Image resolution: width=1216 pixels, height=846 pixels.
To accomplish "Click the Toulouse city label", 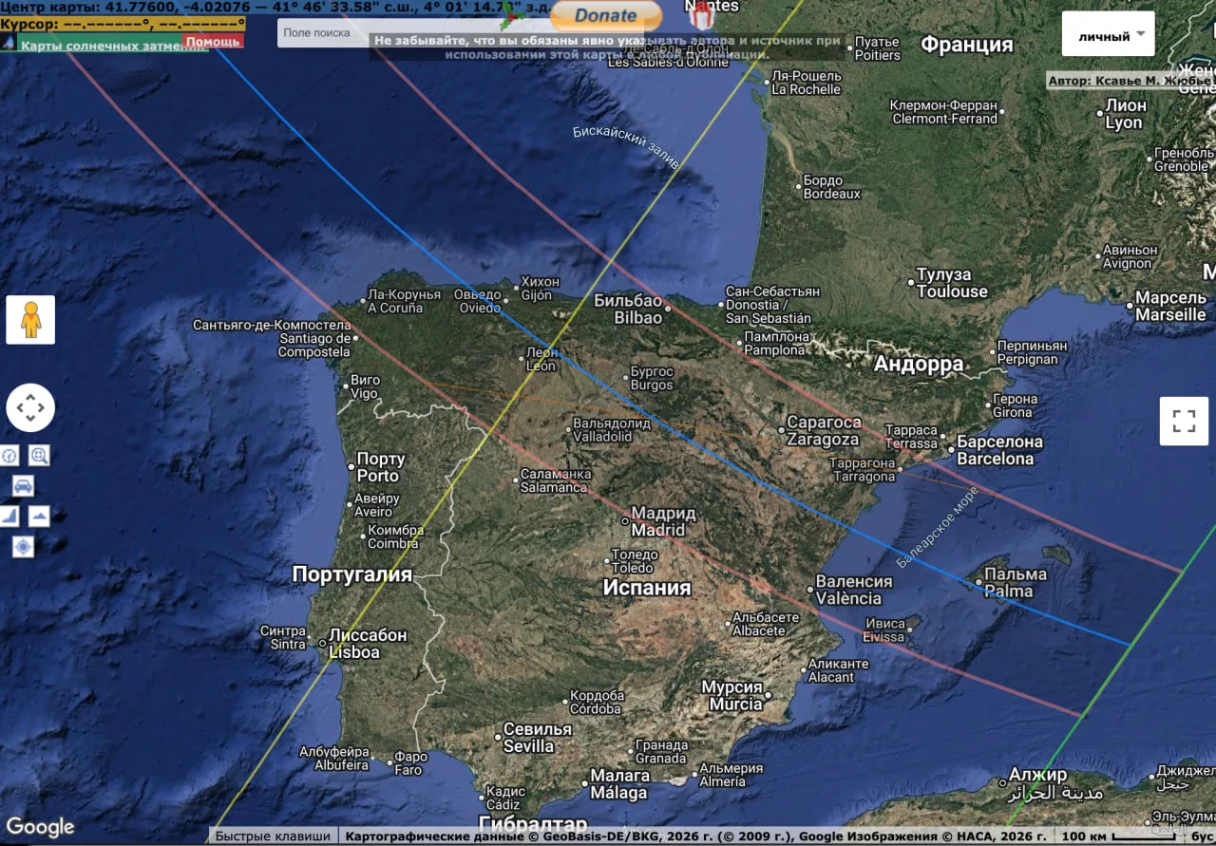I will (952, 283).
